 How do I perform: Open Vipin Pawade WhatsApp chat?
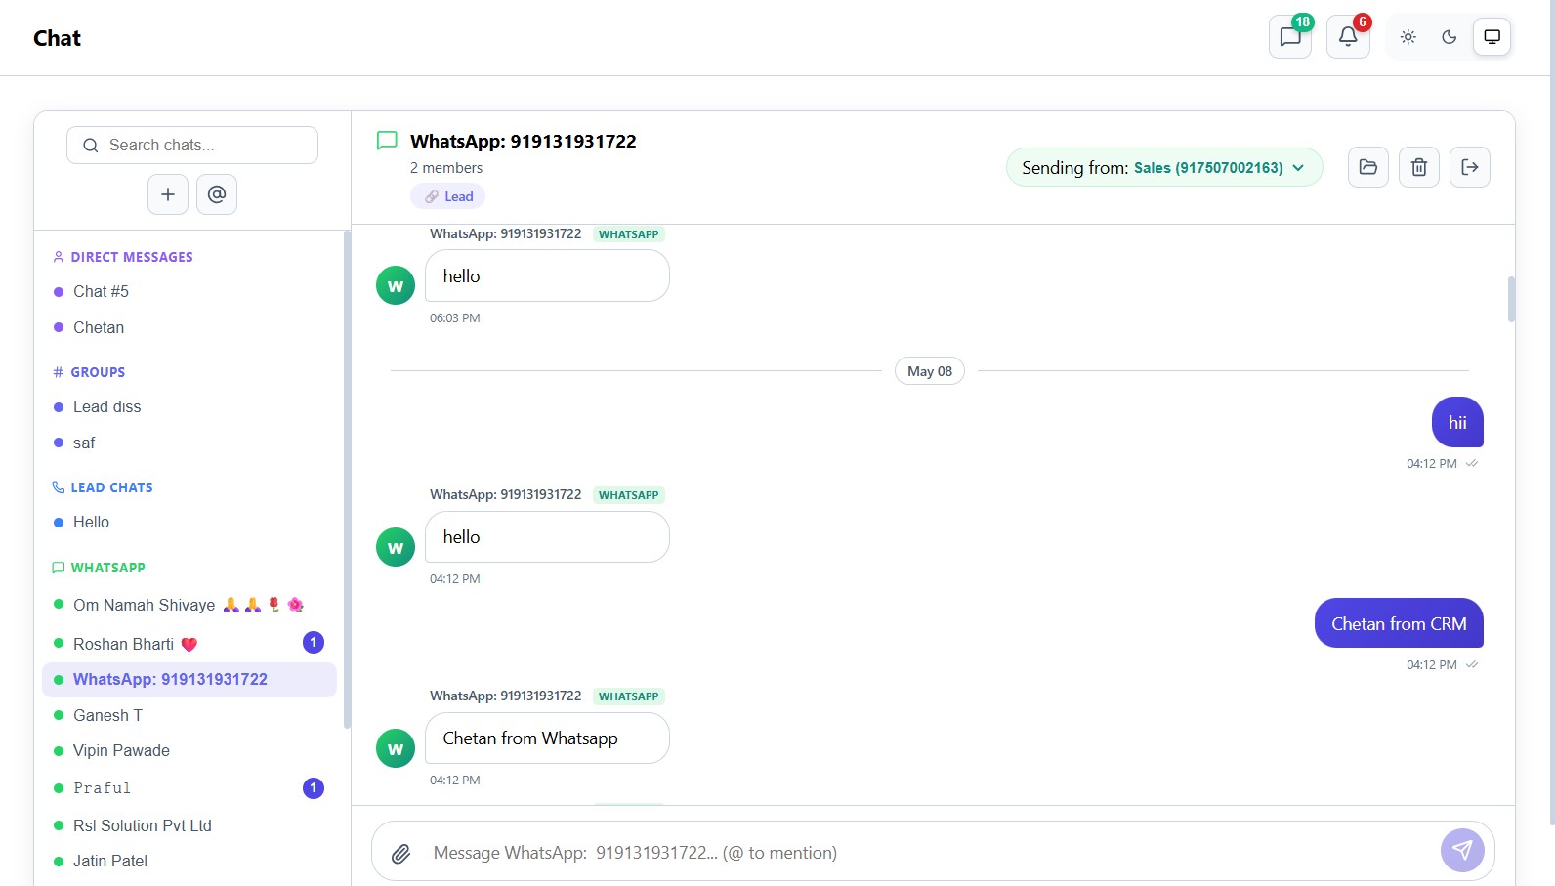[x=189, y=750]
